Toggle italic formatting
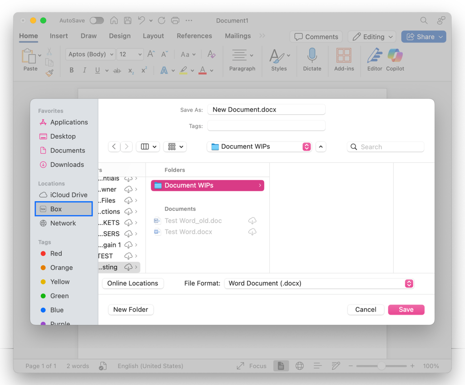This screenshot has width=465, height=385. click(x=84, y=70)
